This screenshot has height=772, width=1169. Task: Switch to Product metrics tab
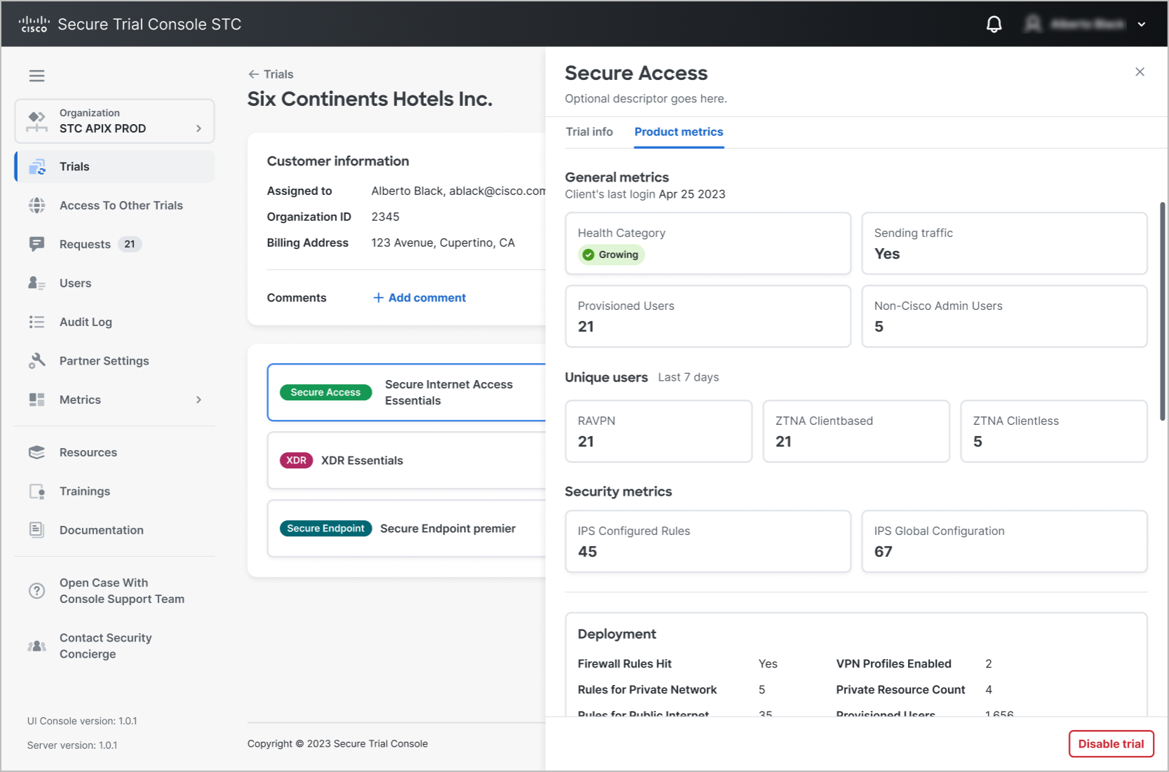pos(679,132)
